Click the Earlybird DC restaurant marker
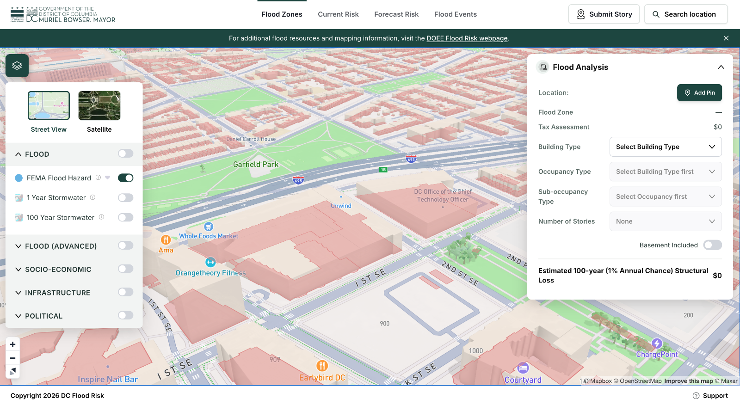The width and height of the screenshot is (740, 405). click(322, 366)
